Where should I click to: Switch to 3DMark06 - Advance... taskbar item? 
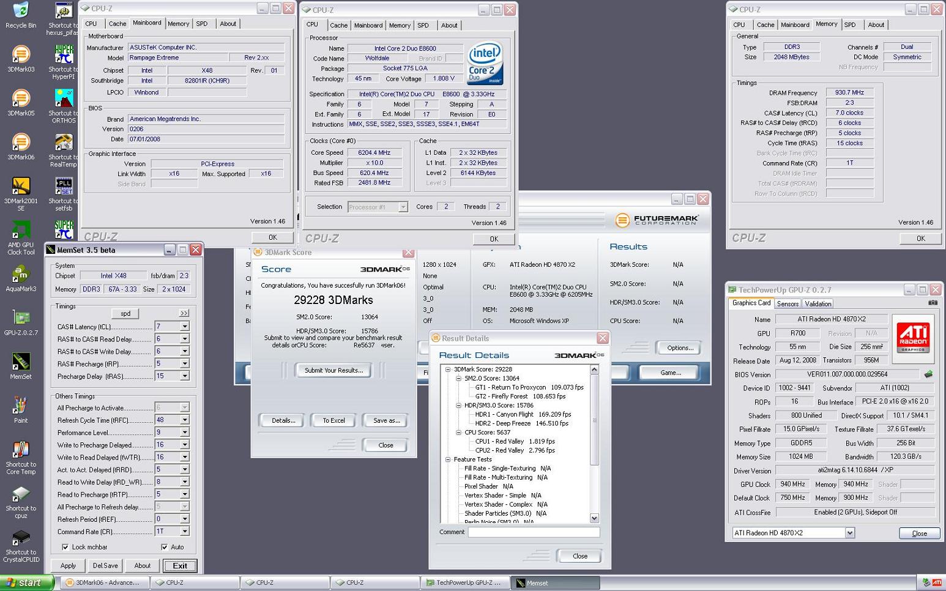105,582
